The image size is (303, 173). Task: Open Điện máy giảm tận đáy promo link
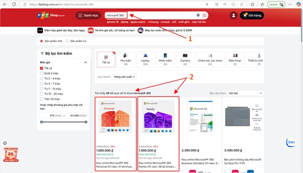point(61,31)
